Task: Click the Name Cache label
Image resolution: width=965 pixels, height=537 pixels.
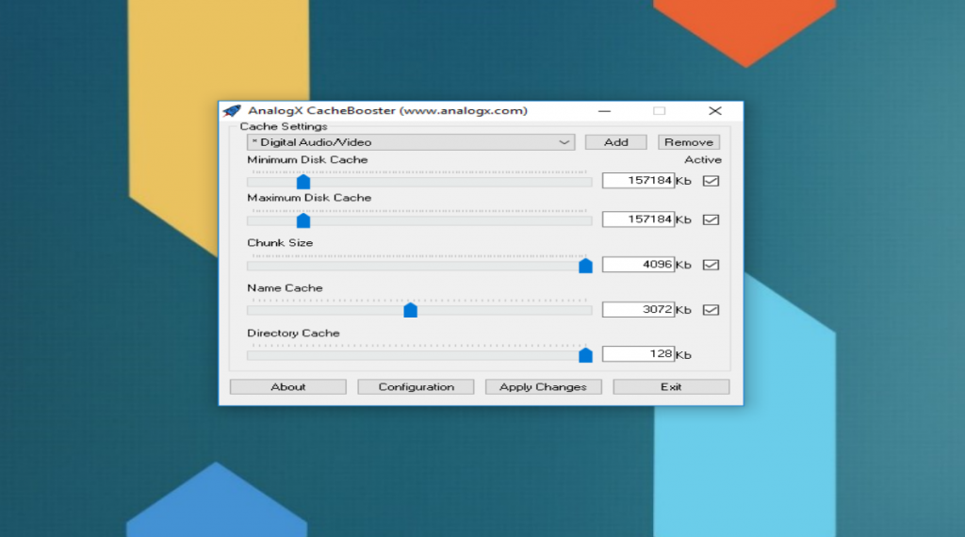Action: [285, 288]
